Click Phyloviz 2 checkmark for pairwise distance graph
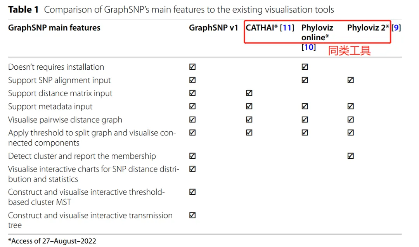This screenshot has height=247, width=419. (x=351, y=120)
